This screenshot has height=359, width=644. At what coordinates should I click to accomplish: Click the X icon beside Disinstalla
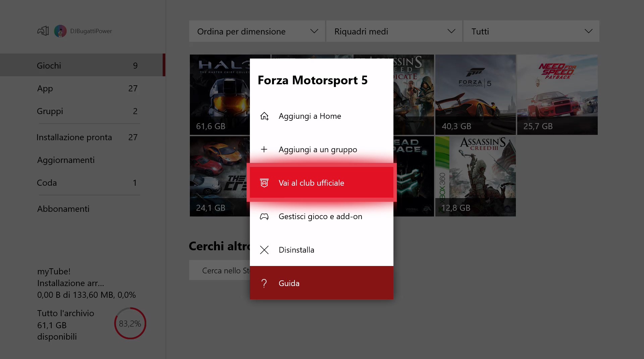point(264,250)
